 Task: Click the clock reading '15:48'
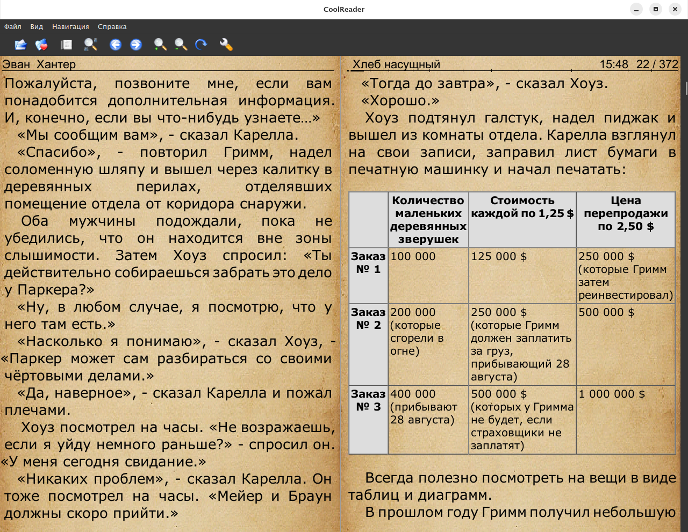click(614, 64)
